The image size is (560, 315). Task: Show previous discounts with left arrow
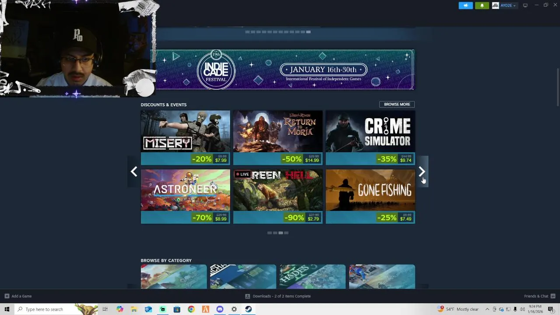click(134, 171)
